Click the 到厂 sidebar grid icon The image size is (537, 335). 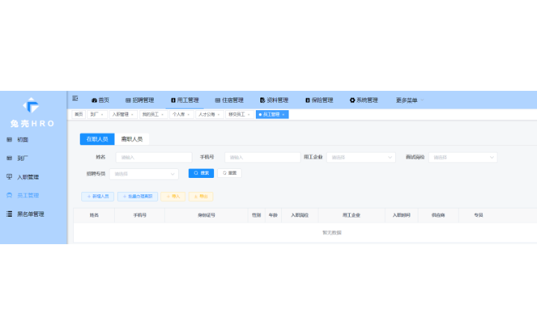[x=9, y=158]
